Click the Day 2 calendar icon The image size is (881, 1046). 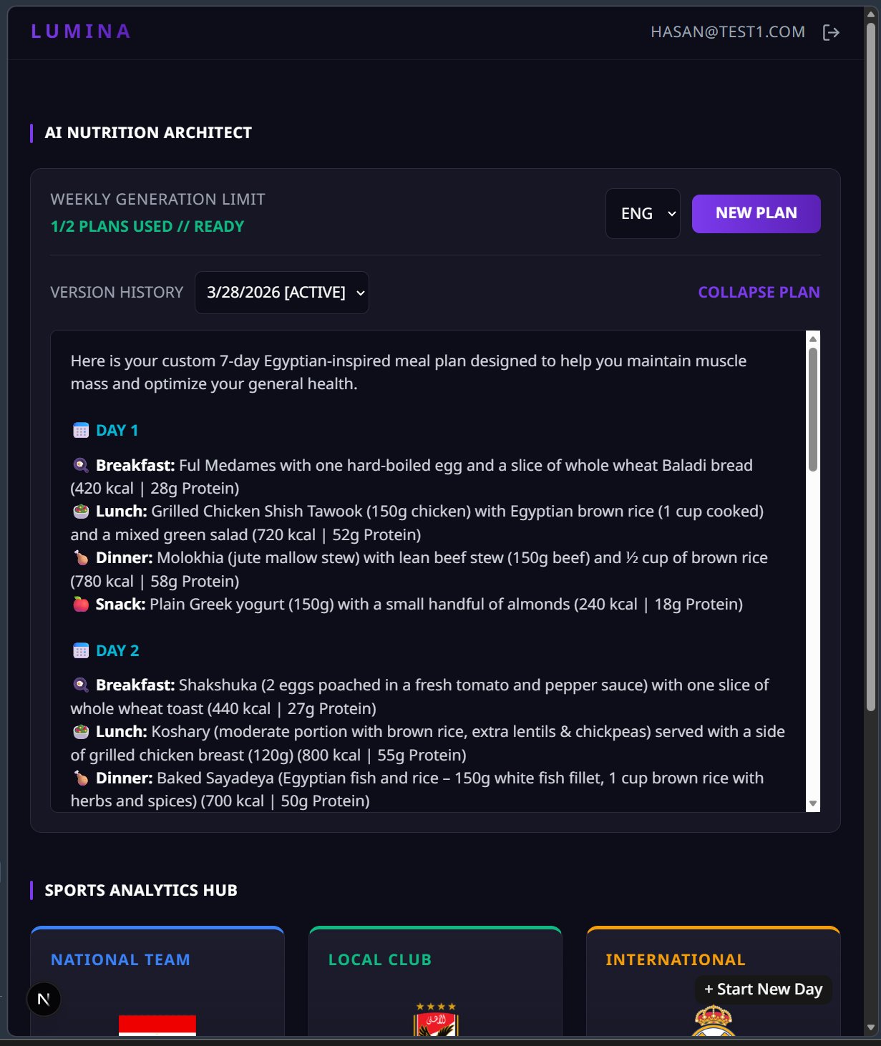click(81, 651)
